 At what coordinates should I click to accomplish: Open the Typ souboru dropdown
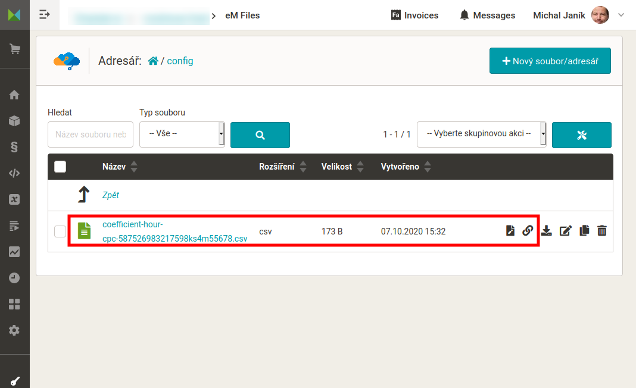click(x=182, y=134)
